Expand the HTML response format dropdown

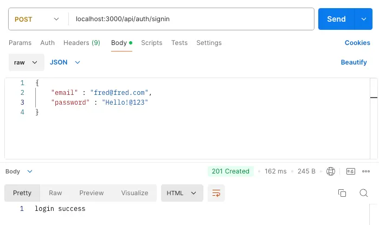tap(182, 193)
